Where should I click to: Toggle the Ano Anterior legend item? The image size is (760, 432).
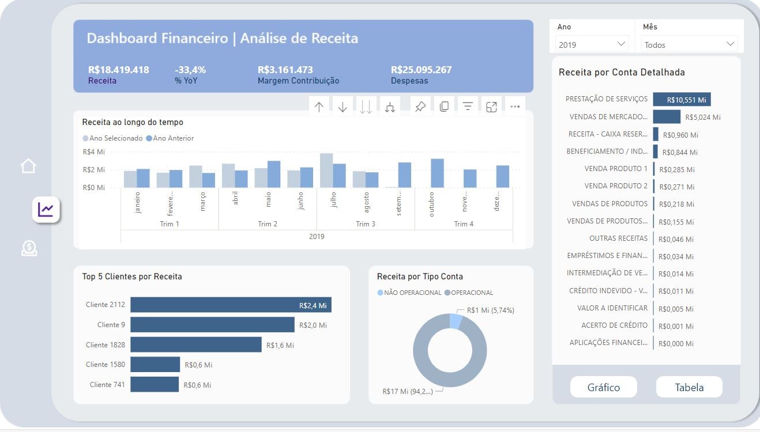pyautogui.click(x=170, y=138)
